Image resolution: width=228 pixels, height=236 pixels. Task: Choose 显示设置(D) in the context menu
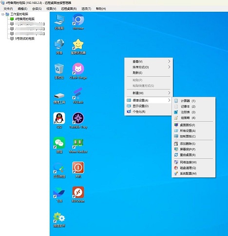point(149,106)
